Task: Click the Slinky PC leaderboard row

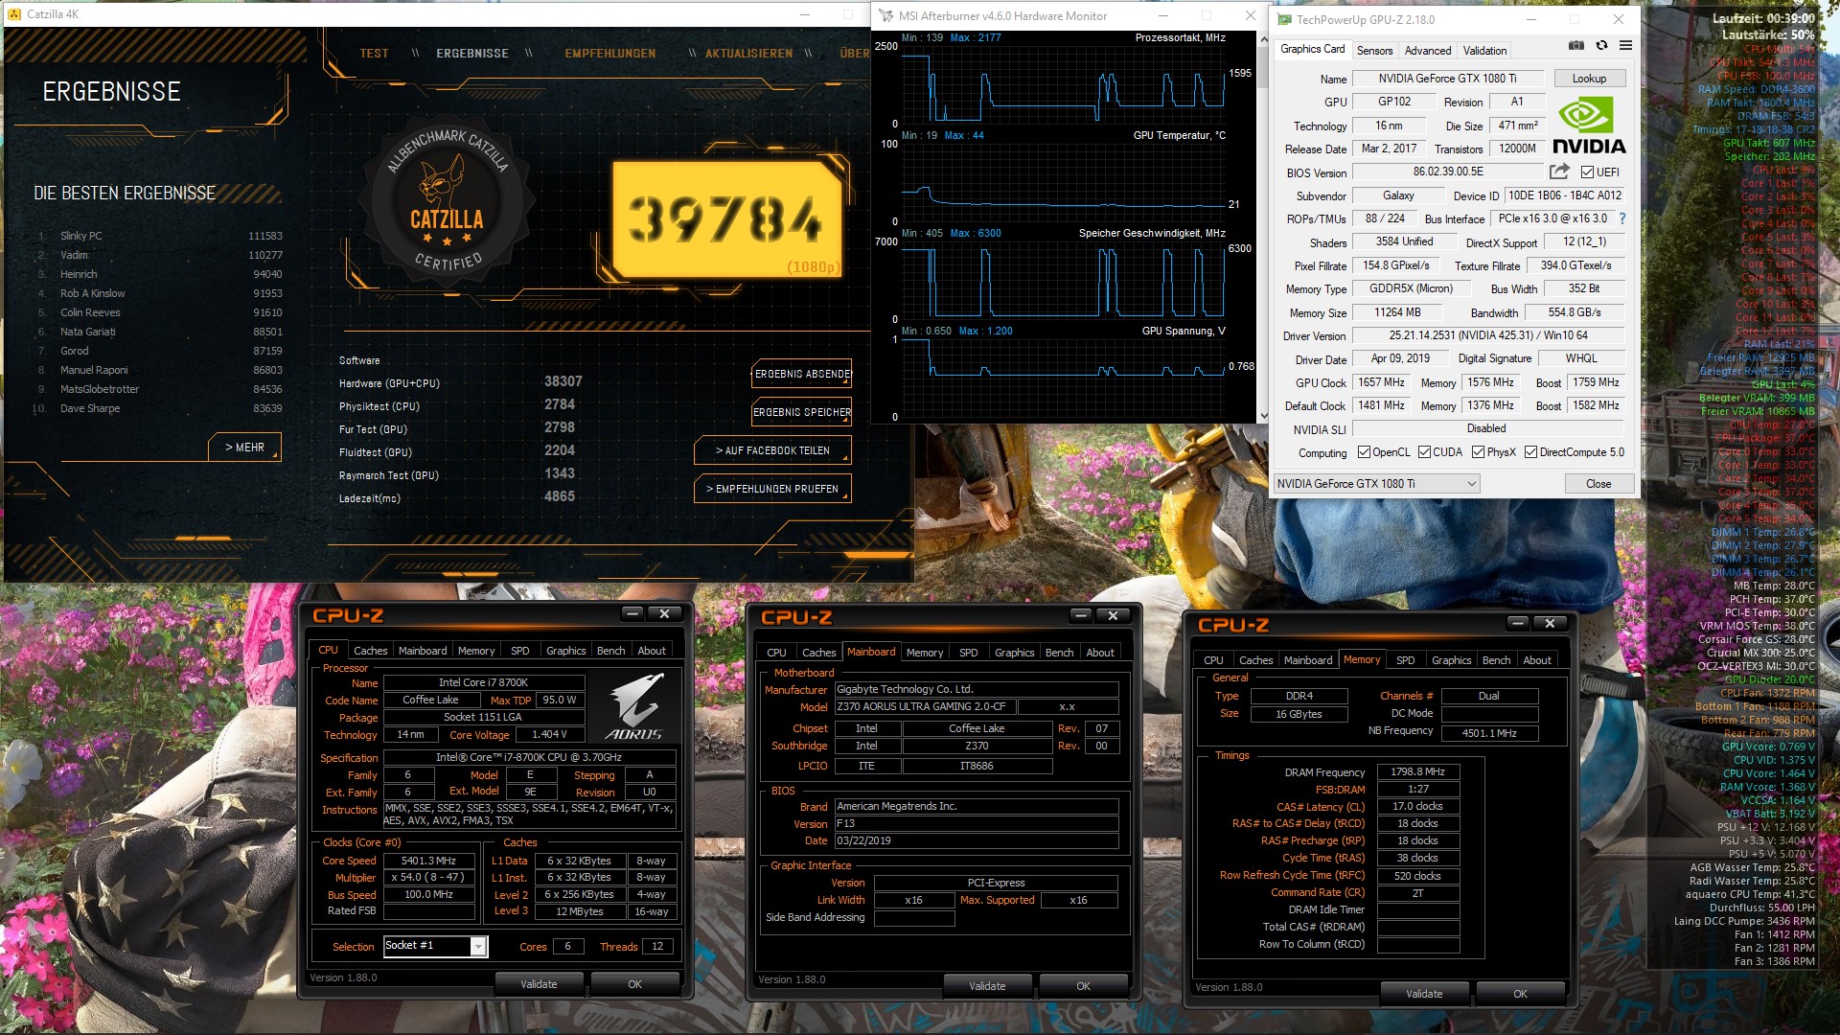Action: pyautogui.click(x=160, y=236)
